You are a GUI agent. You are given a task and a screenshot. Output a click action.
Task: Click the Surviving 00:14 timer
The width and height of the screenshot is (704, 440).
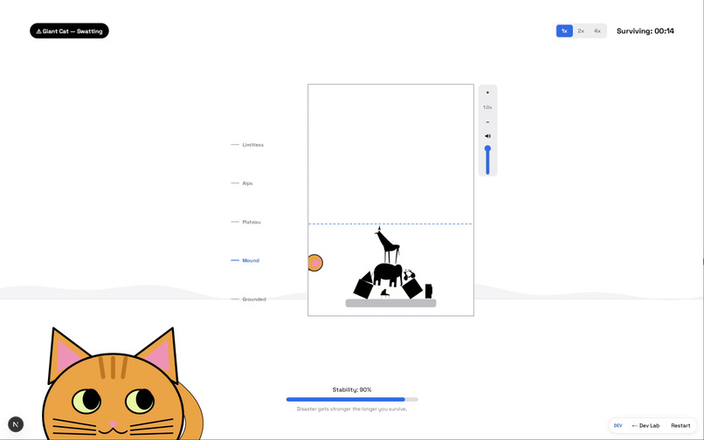[x=645, y=31]
